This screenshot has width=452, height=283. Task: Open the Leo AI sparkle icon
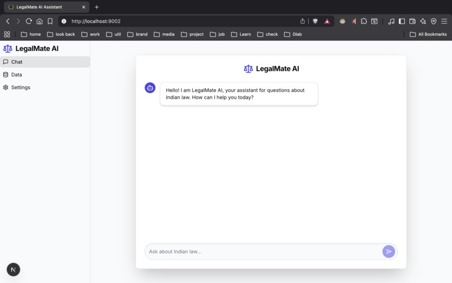423,21
